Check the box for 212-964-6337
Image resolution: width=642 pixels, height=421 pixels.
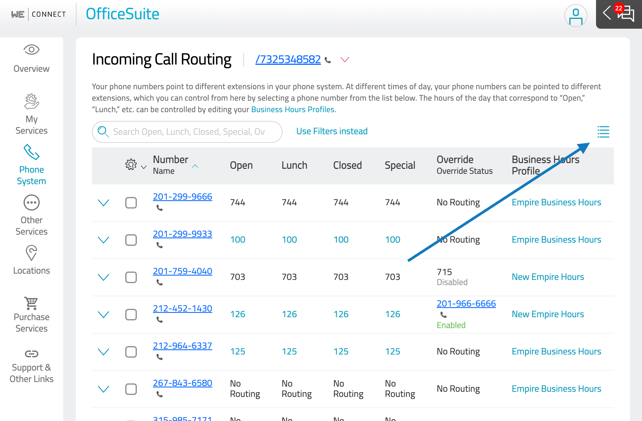[131, 352]
